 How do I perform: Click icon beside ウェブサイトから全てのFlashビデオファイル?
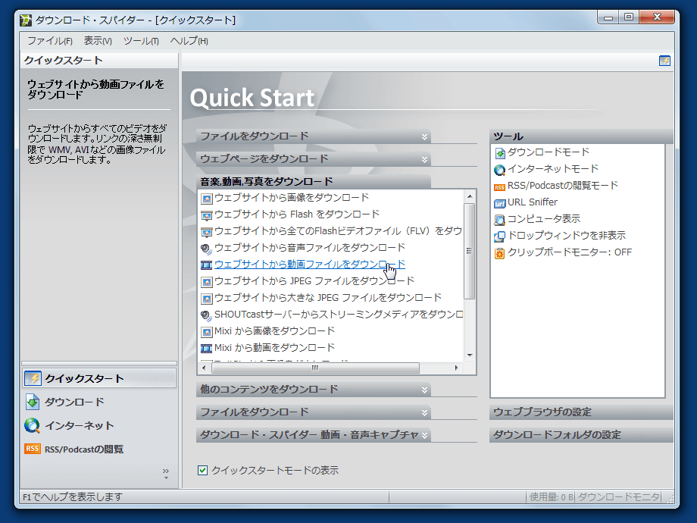206,232
